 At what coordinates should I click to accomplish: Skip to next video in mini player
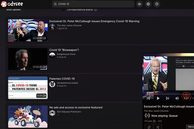167,98
